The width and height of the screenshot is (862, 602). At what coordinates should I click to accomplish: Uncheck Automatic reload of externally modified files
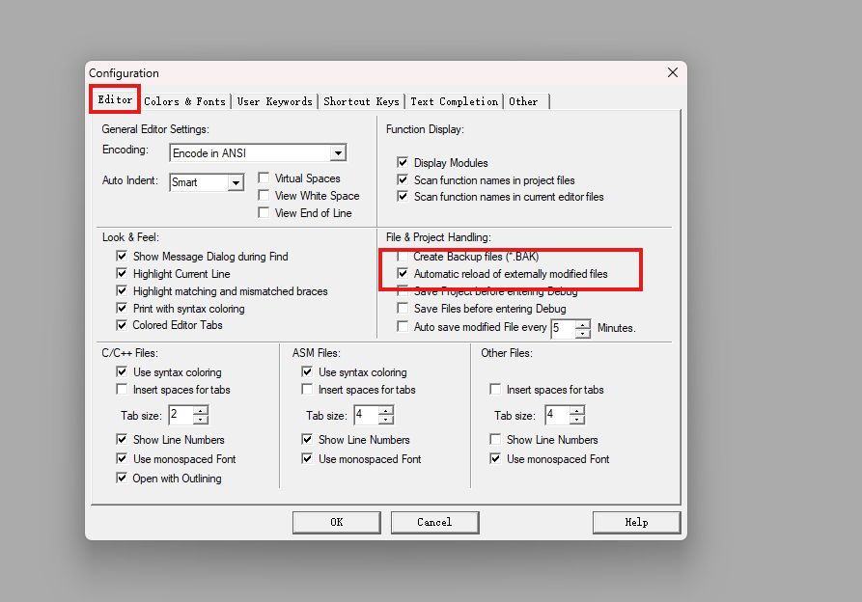(403, 274)
